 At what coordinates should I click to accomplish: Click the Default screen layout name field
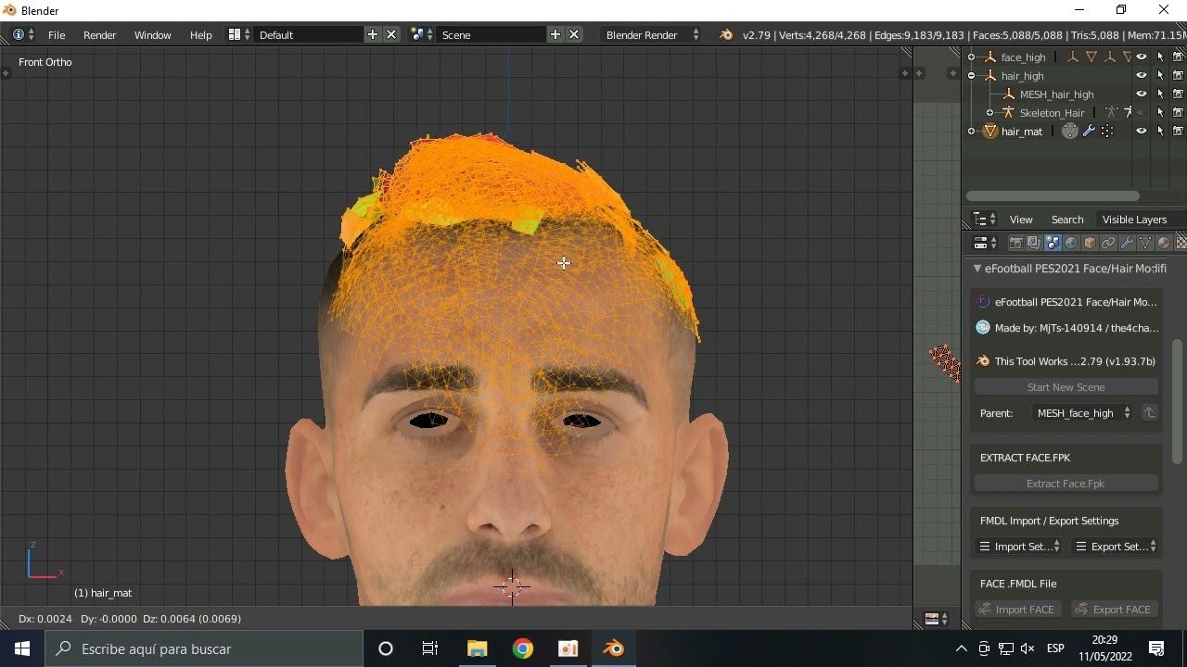(308, 34)
